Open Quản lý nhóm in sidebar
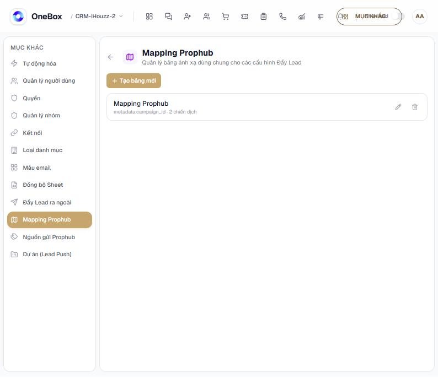This screenshot has width=438, height=378. point(50,116)
